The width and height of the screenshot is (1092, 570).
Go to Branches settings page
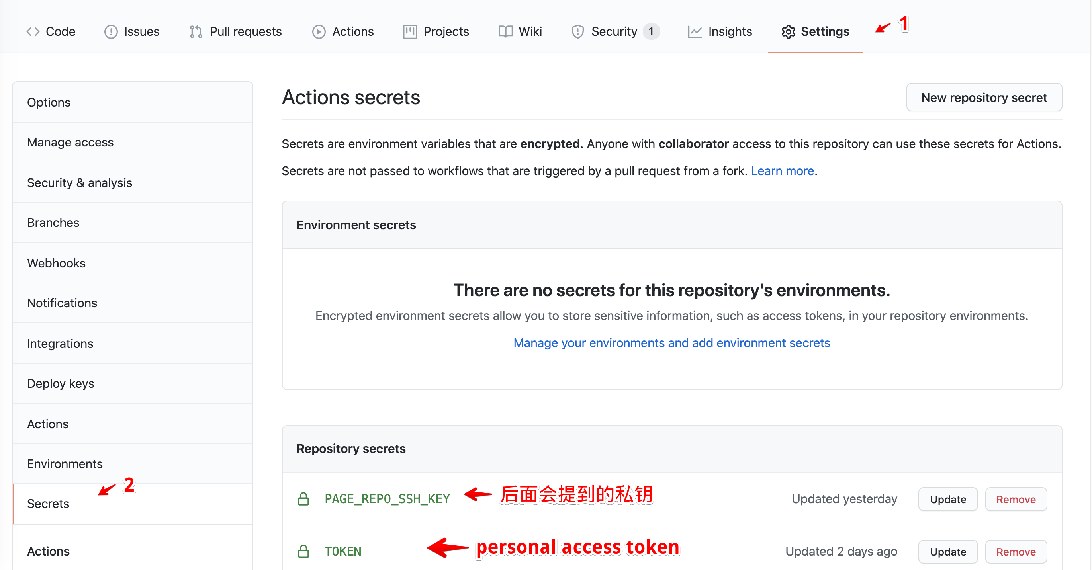pos(53,223)
